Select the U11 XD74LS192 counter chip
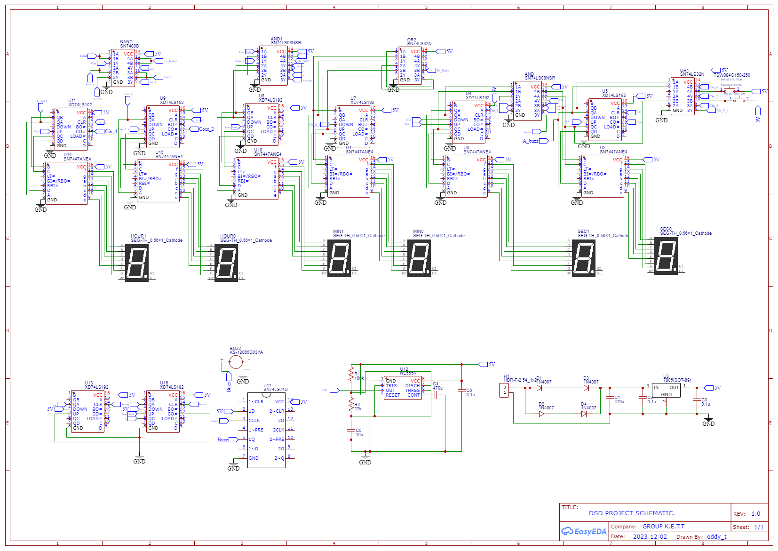The width and height of the screenshot is (778, 551). click(71, 129)
